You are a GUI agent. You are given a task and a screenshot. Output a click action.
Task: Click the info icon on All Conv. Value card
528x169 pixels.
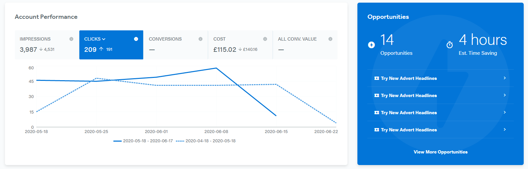coord(330,39)
